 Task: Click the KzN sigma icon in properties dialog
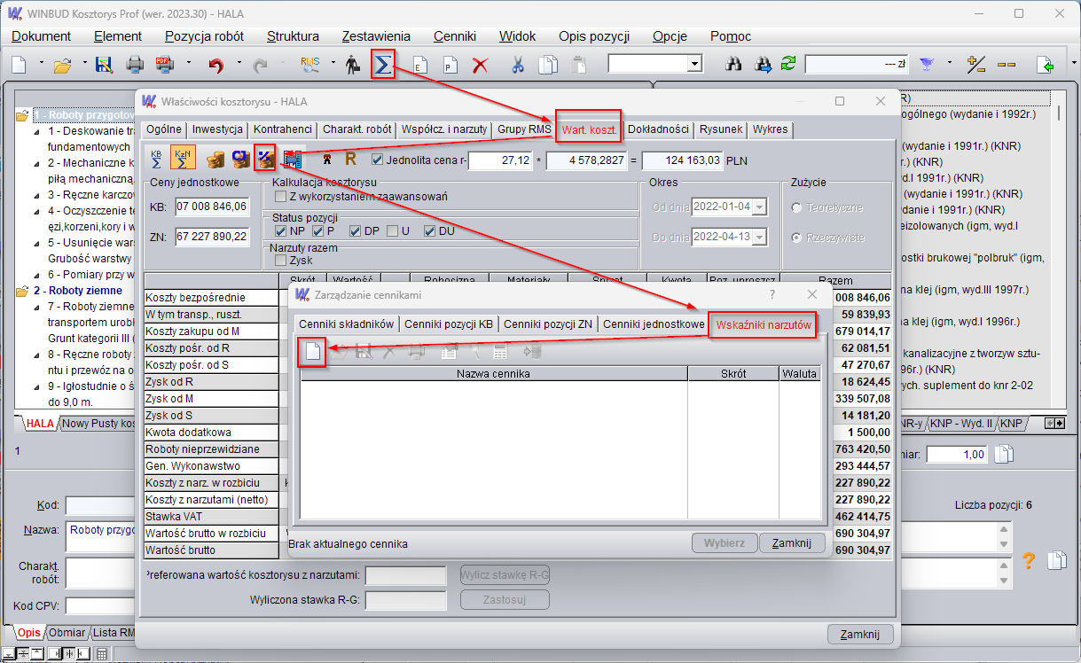point(184,158)
